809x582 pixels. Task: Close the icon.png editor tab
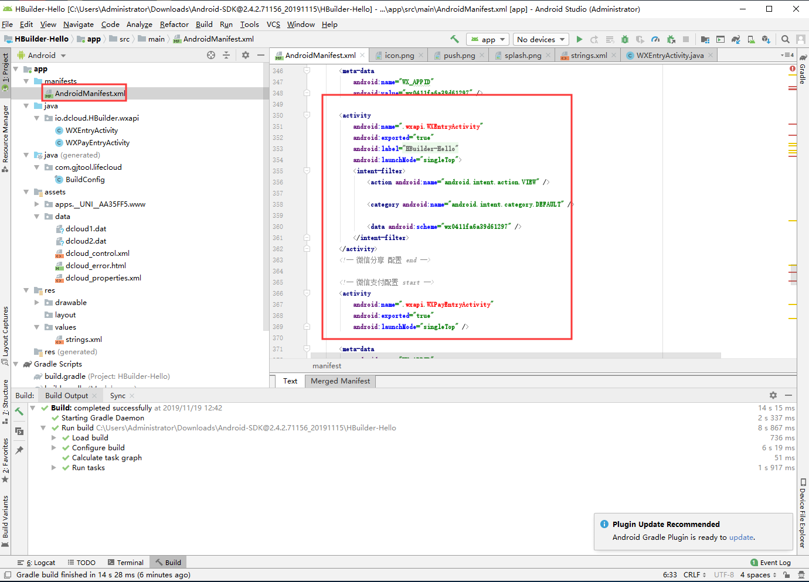pos(422,55)
